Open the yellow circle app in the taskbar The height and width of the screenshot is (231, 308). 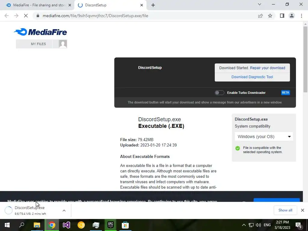point(81,225)
